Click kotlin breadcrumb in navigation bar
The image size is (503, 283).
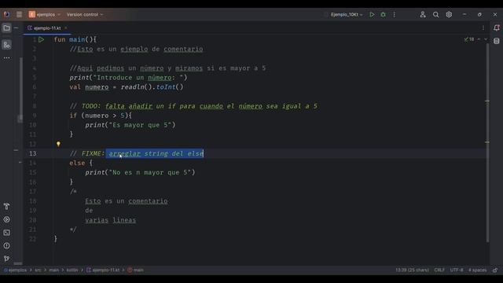(72, 270)
